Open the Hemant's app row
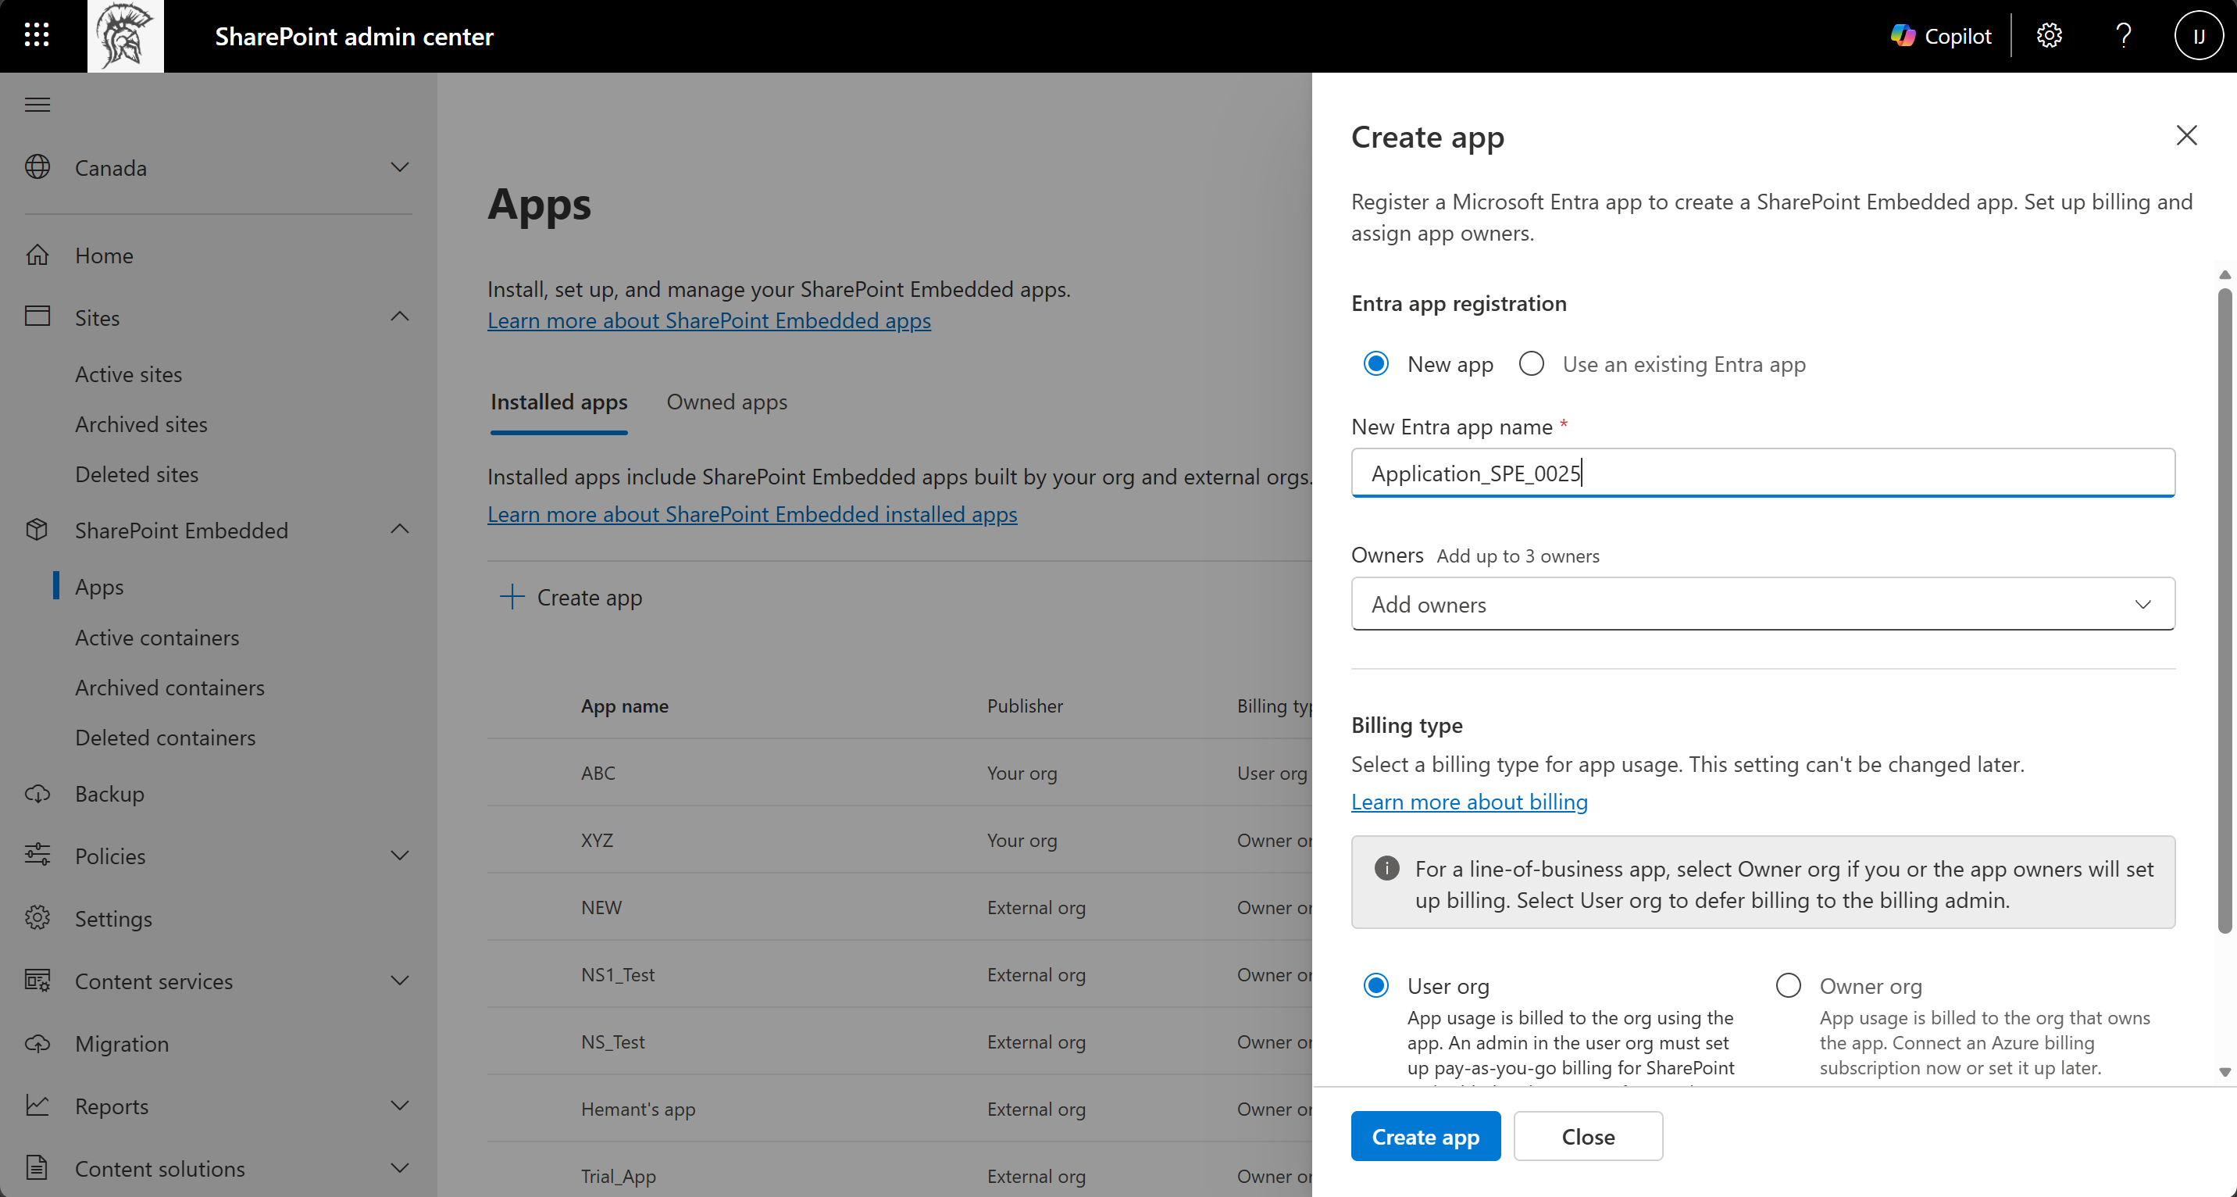 point(900,1109)
